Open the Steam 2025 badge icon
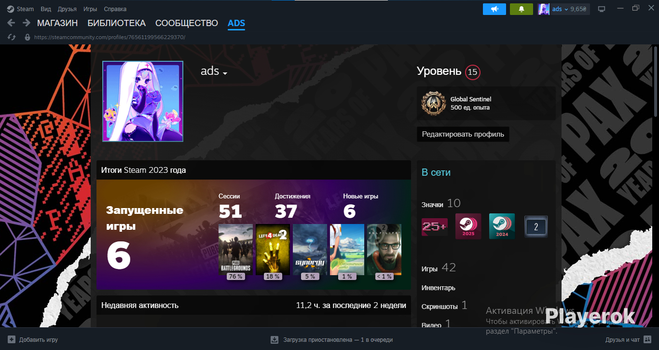659x350 pixels. (468, 226)
